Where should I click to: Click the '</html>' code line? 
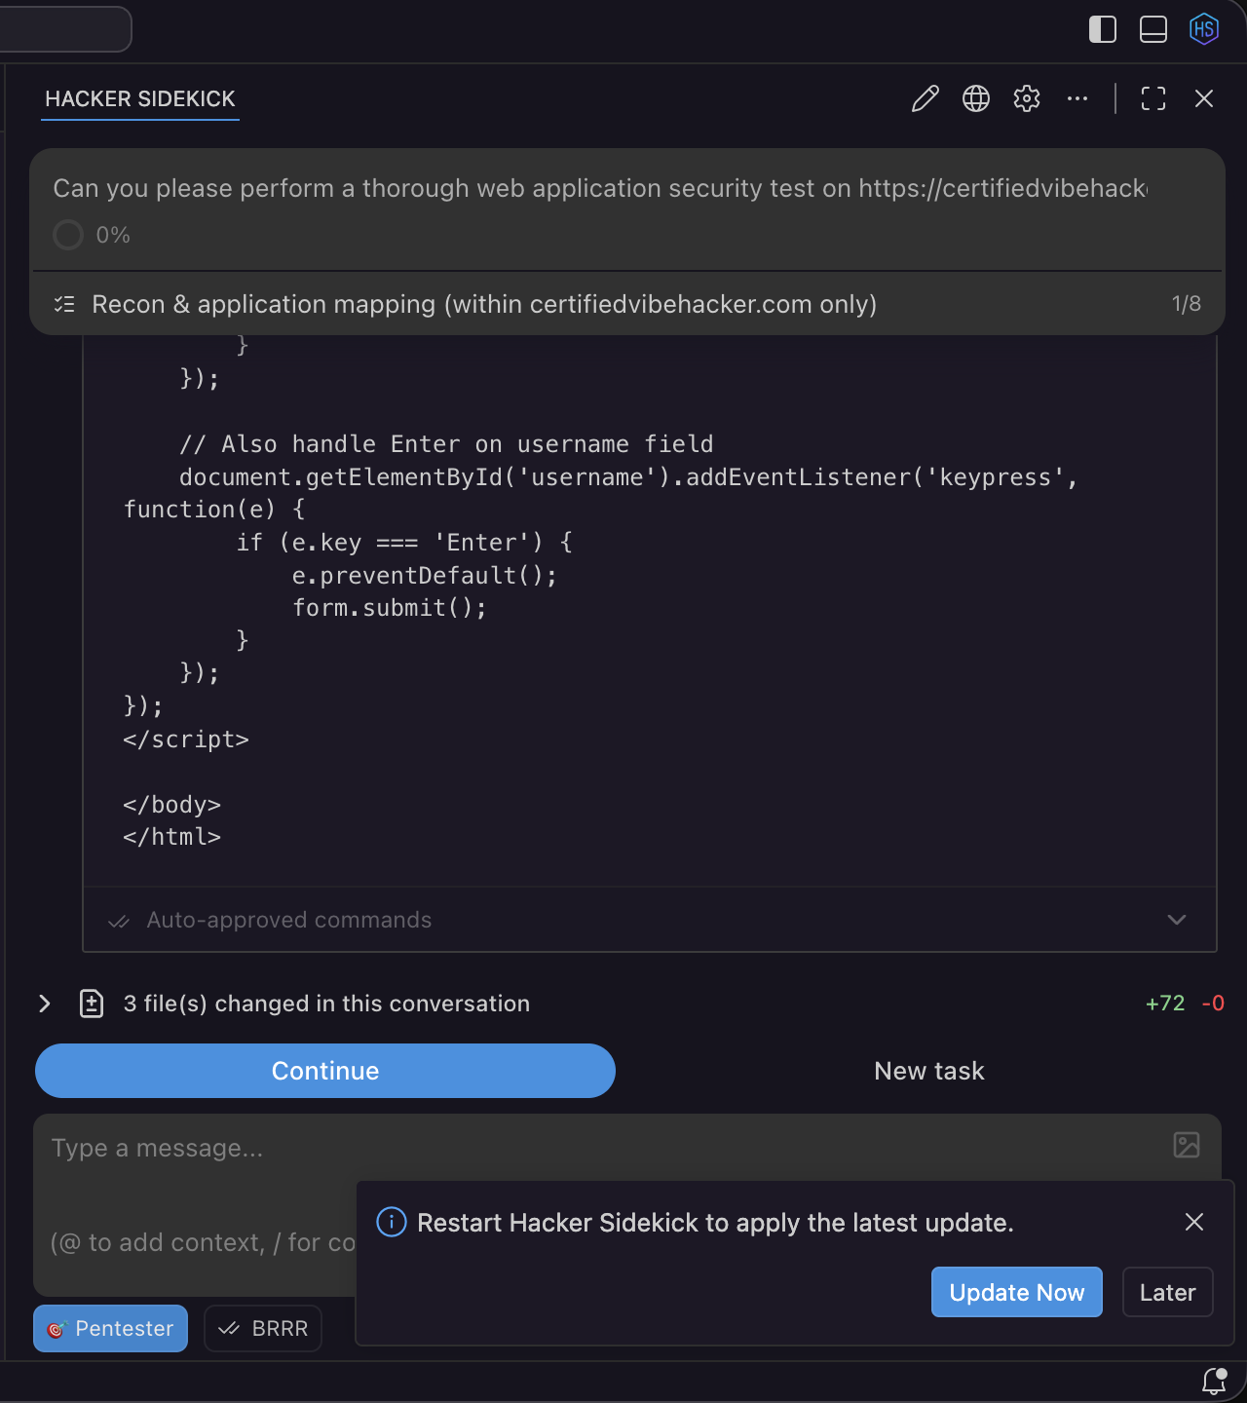pyautogui.click(x=172, y=837)
